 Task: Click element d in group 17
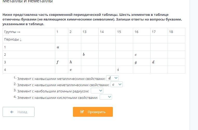153,62
